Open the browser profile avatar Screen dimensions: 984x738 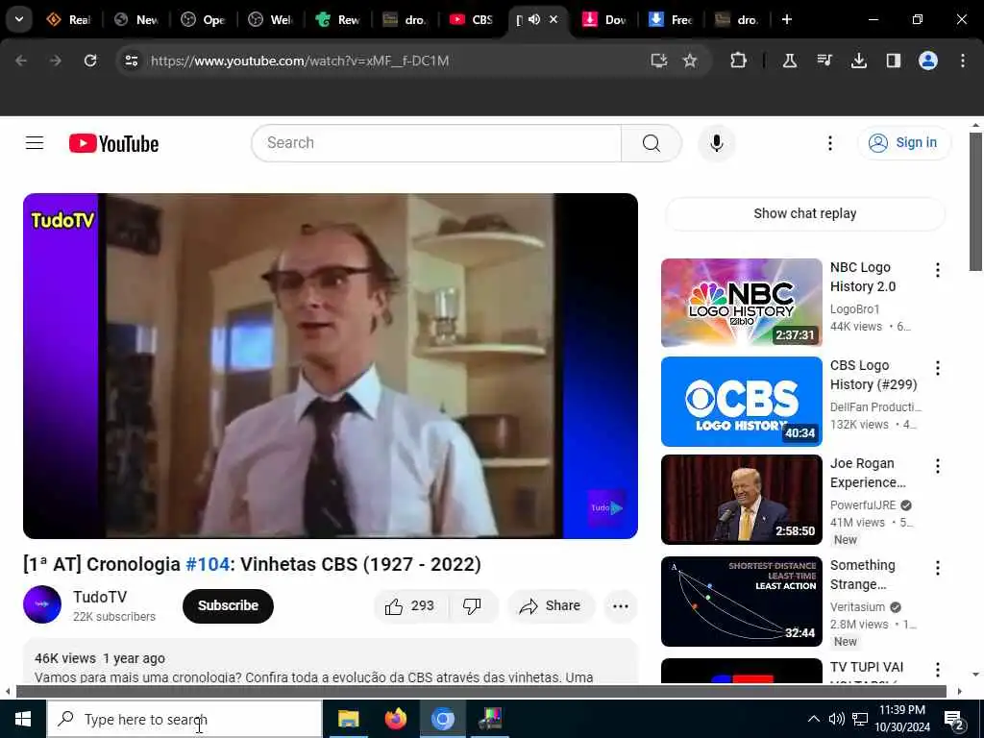tap(927, 61)
